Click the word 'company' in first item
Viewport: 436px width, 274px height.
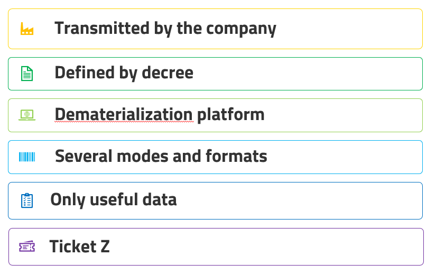(242, 30)
